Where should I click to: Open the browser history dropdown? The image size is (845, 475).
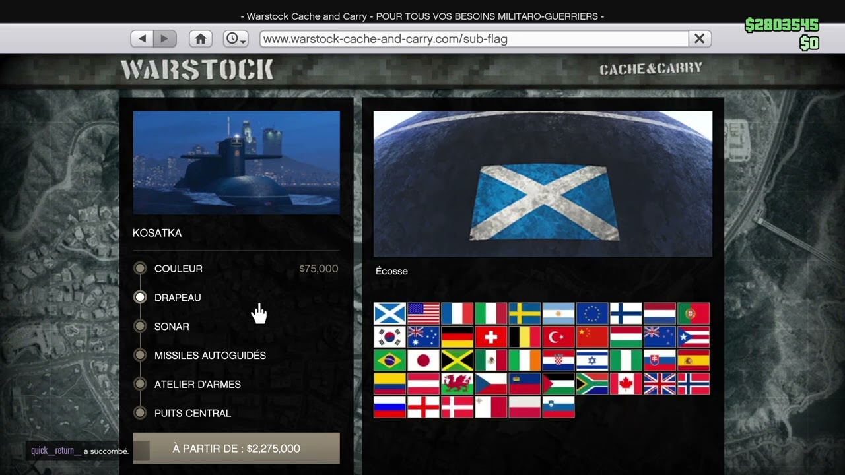(x=235, y=39)
